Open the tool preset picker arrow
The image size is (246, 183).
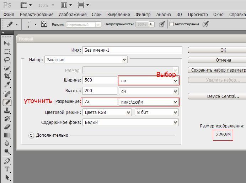17,24
